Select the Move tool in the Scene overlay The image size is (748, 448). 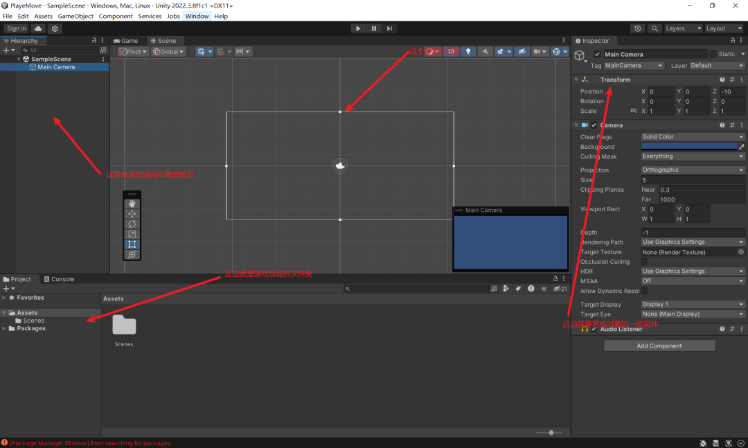click(132, 214)
